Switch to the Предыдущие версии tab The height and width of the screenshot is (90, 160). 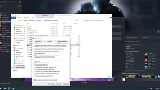[62, 41]
